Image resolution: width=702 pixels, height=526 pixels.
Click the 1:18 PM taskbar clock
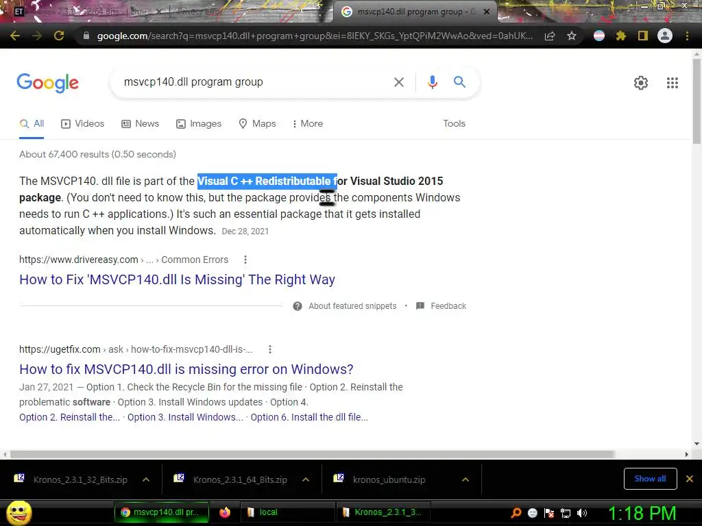tap(642, 513)
